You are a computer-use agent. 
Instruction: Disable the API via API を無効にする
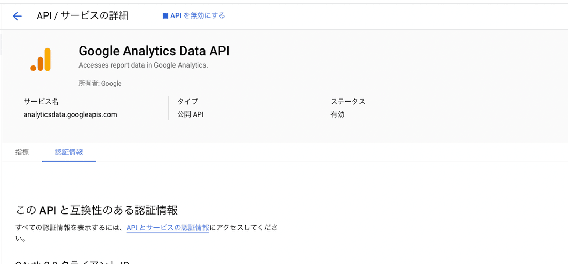coord(194,15)
